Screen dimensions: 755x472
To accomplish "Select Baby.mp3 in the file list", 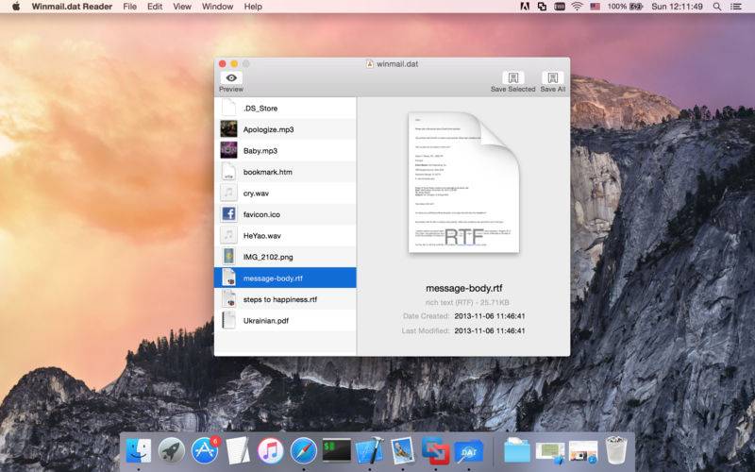I will point(260,151).
